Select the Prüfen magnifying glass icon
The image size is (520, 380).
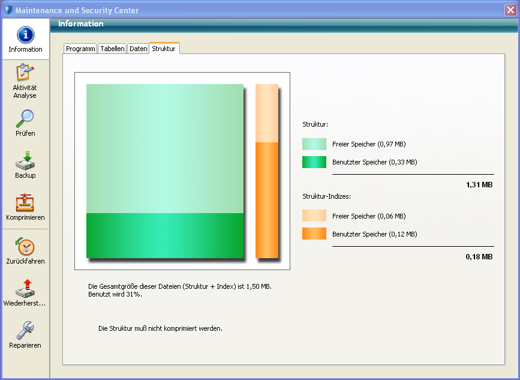click(x=25, y=118)
